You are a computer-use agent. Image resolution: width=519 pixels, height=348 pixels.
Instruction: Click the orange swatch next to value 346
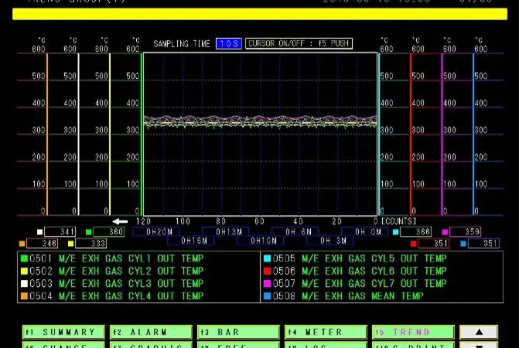tap(22, 244)
